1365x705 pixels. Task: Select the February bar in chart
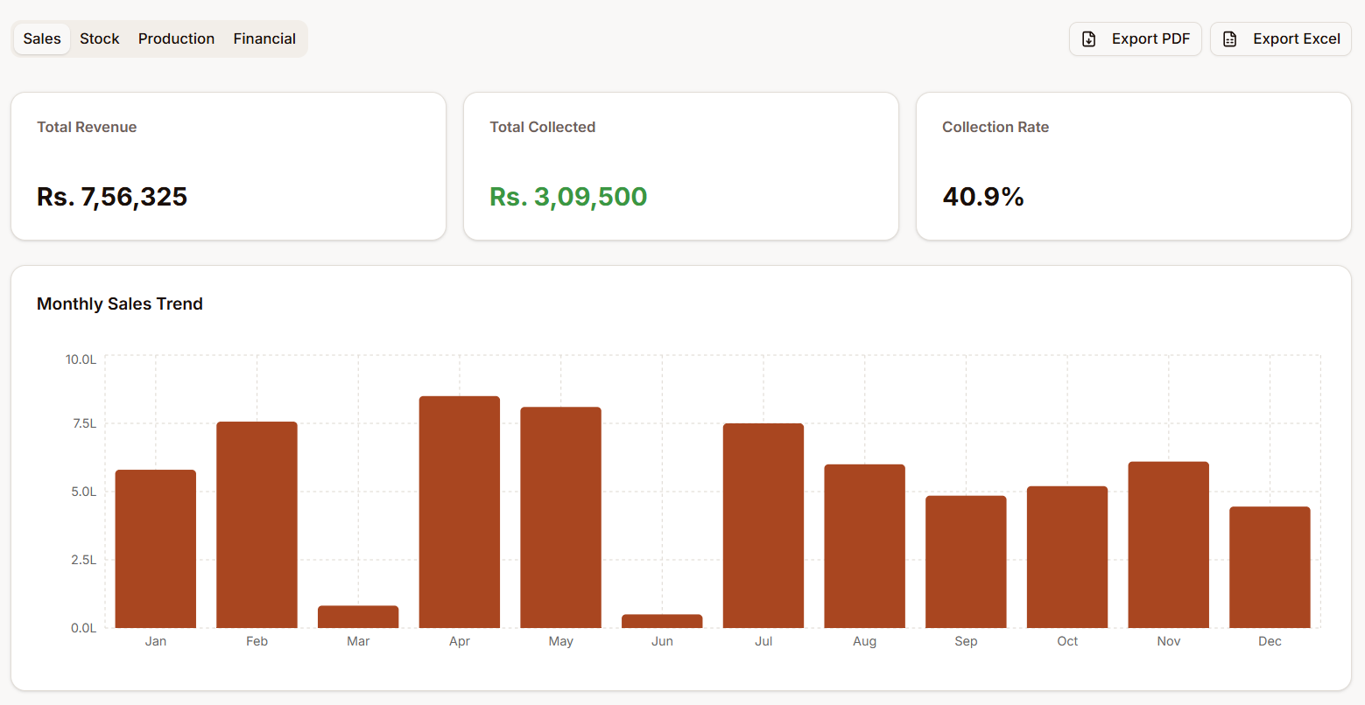coord(257,525)
